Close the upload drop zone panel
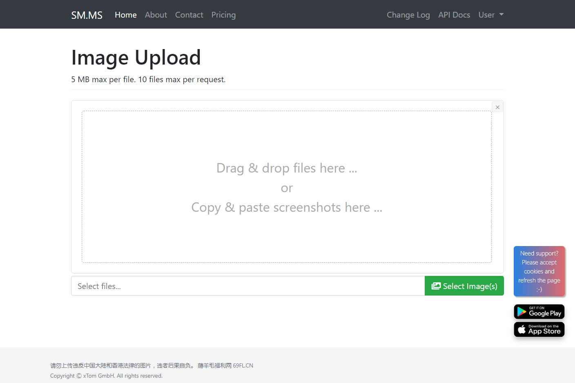This screenshot has width=575, height=383. 497,107
